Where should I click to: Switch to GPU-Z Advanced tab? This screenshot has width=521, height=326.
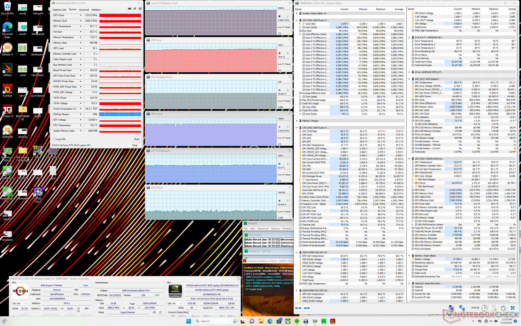84,10
